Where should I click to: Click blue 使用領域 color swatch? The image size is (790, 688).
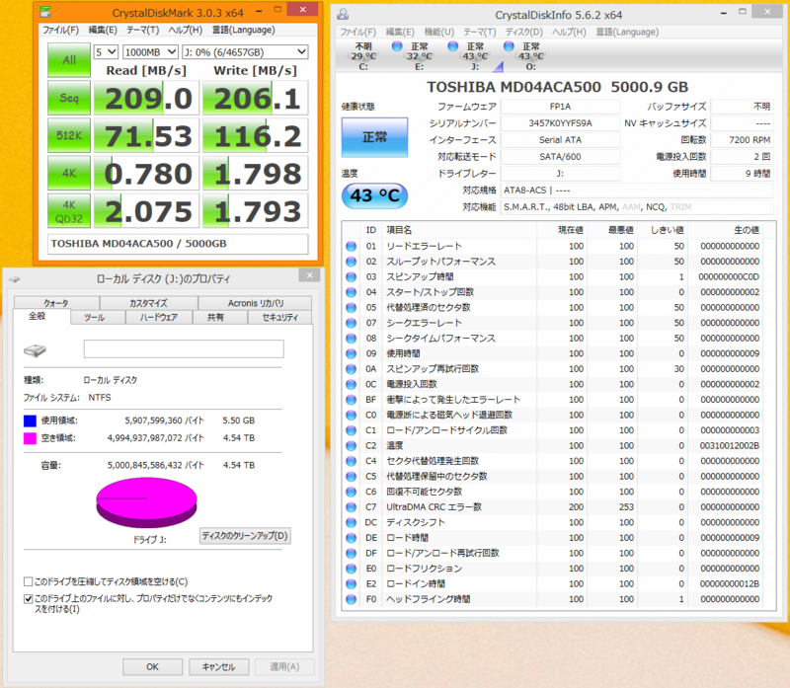tap(30, 420)
